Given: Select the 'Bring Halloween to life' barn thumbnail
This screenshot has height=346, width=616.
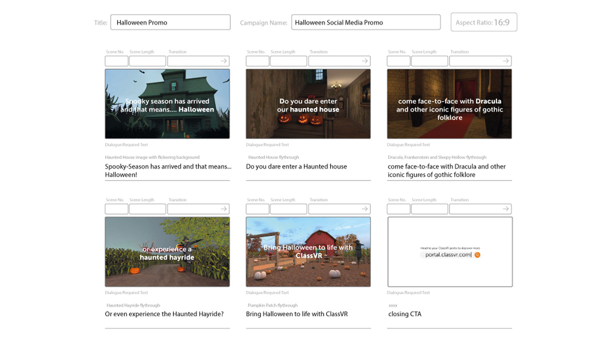Looking at the screenshot, I should [308, 252].
